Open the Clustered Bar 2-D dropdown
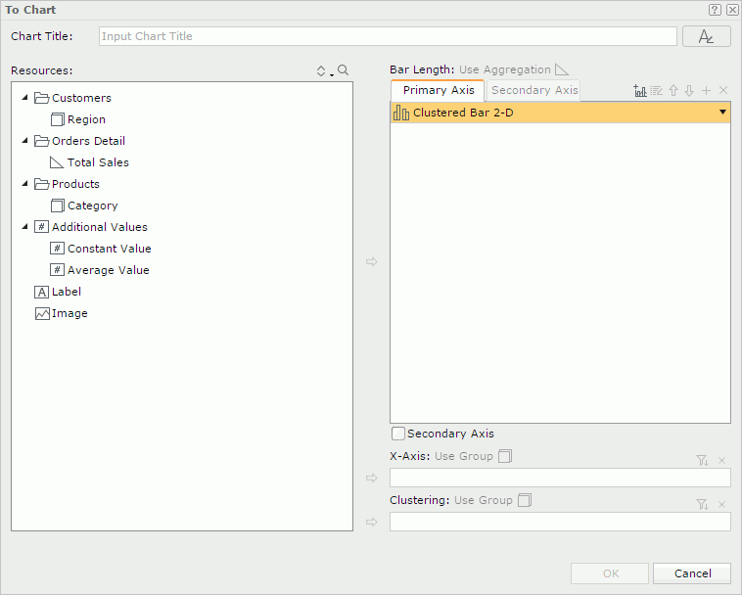Image resolution: width=742 pixels, height=595 pixels. (722, 113)
